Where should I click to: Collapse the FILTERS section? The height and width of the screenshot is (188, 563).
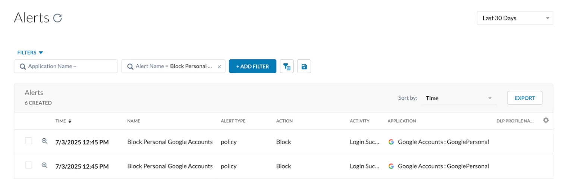(30, 53)
